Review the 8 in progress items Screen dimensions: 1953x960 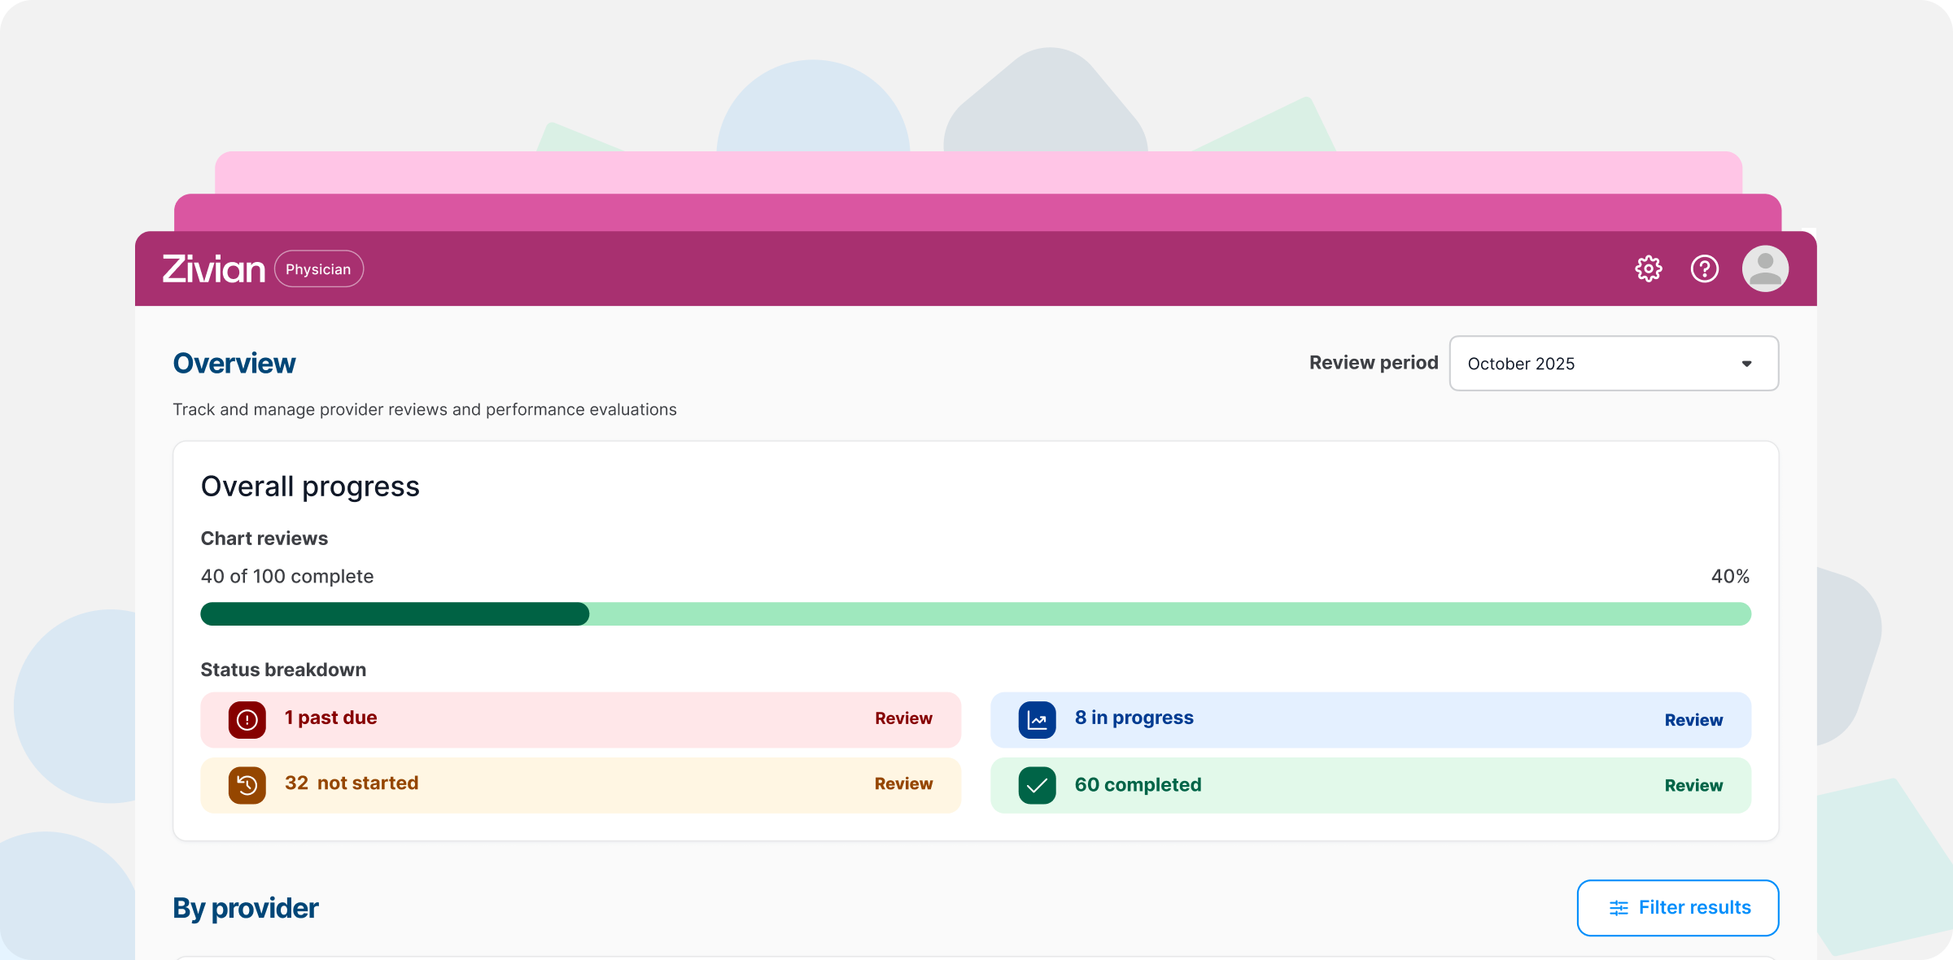1693,720
